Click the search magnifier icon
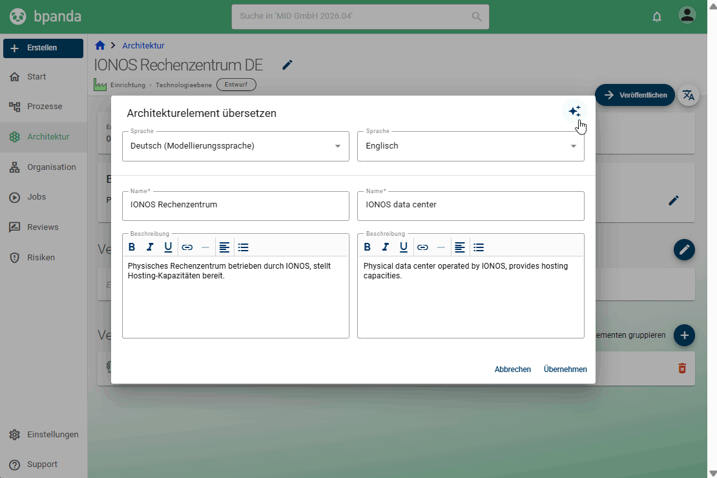 pos(477,16)
